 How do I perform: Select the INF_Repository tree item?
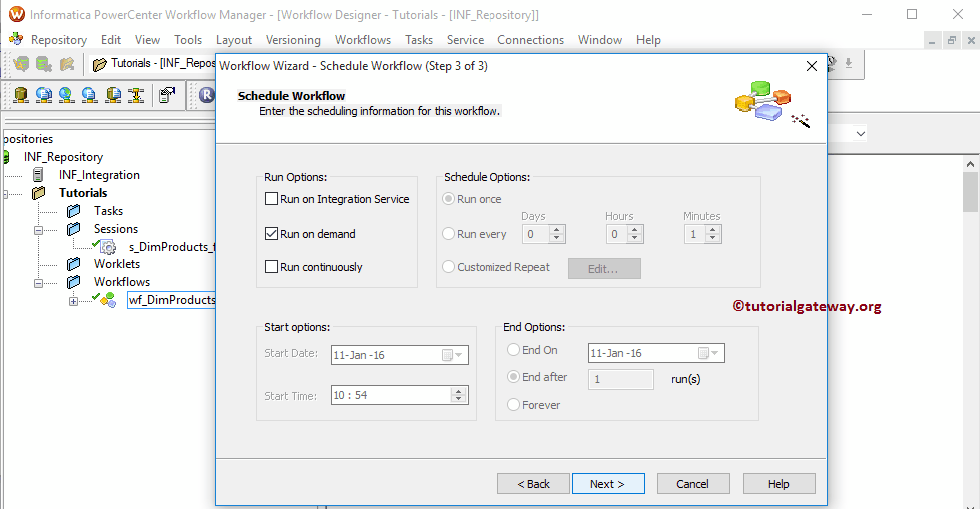63,157
